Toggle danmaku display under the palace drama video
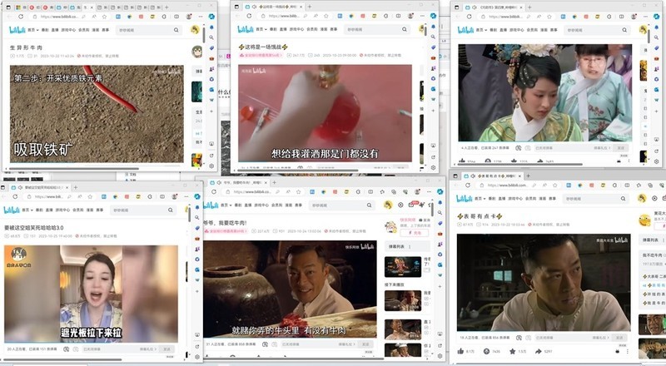 (x=518, y=148)
